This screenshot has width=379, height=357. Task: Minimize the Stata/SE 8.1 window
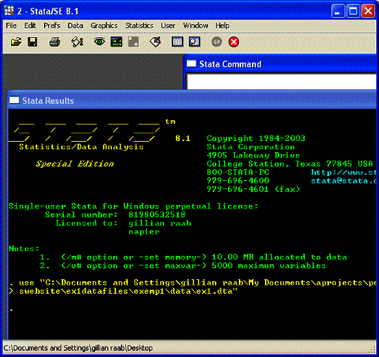point(338,11)
